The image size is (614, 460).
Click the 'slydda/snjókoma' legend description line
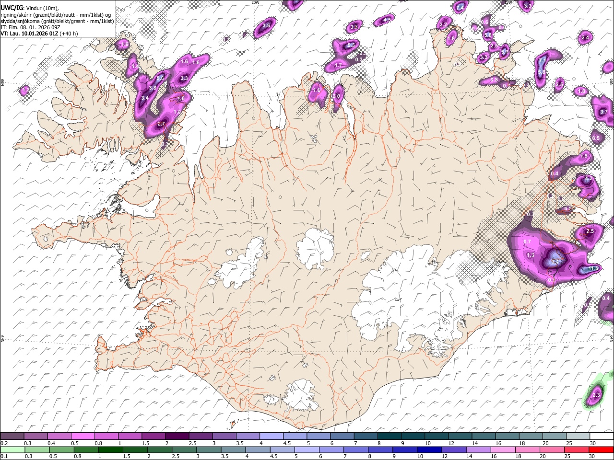57,21
